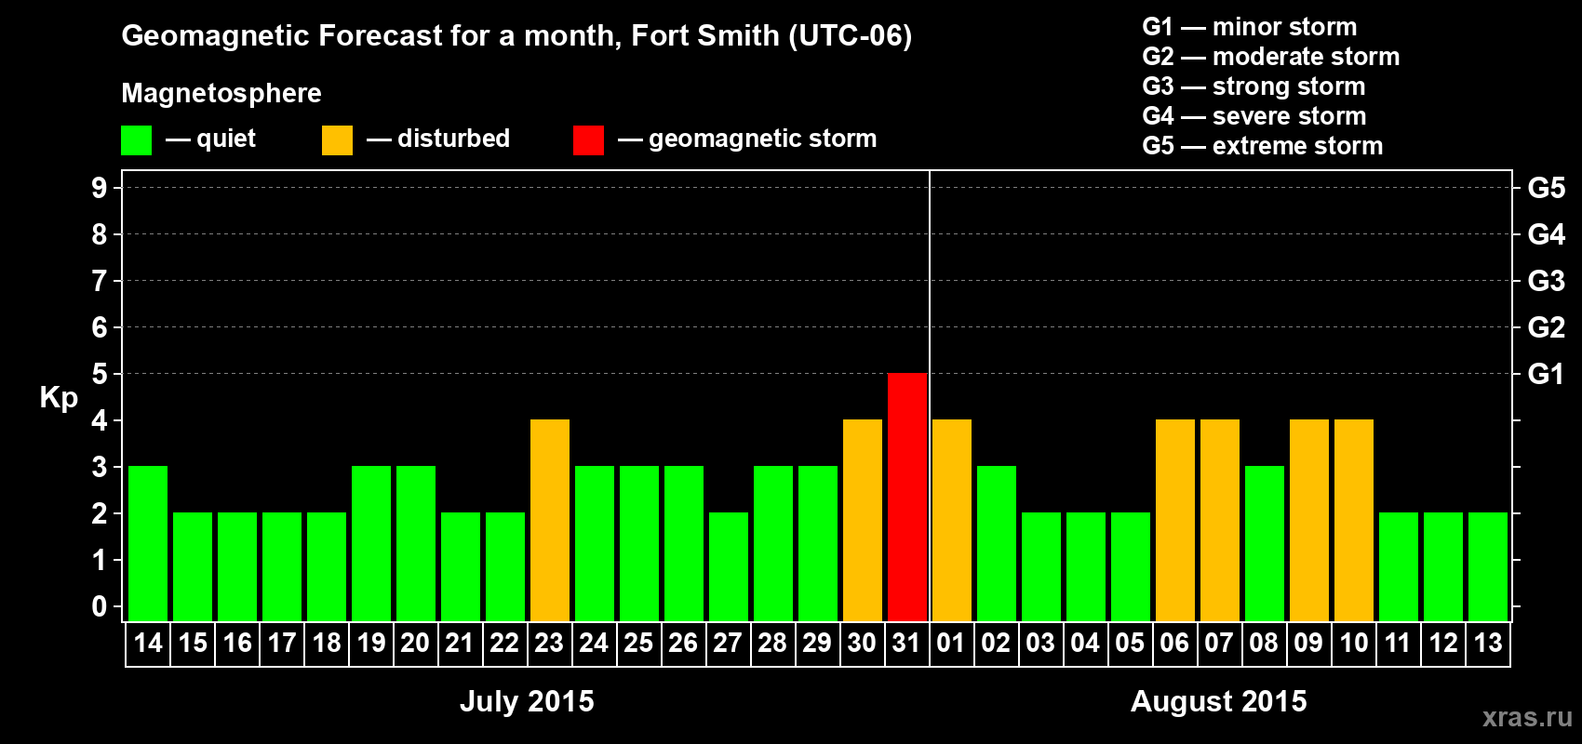Viewport: 1582px width, 744px height.
Task: Click the Geomagnetic Forecast chart title
Action: tap(516, 35)
